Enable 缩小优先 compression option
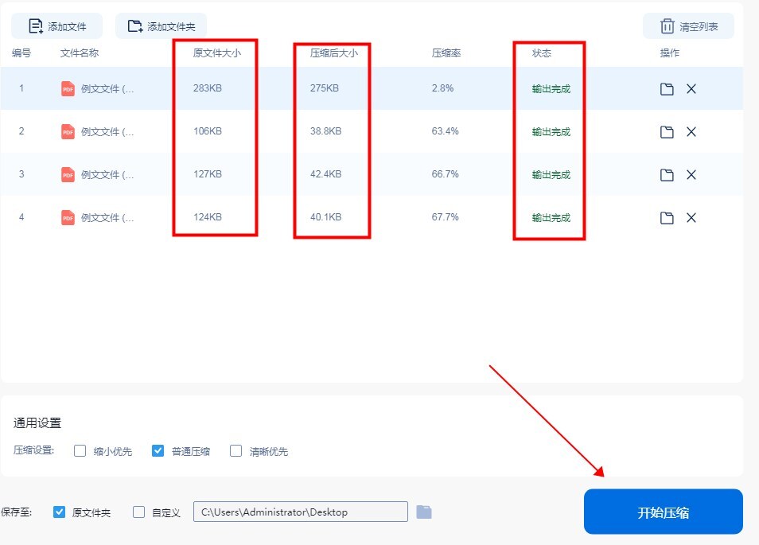This screenshot has width=759, height=545. pos(80,451)
